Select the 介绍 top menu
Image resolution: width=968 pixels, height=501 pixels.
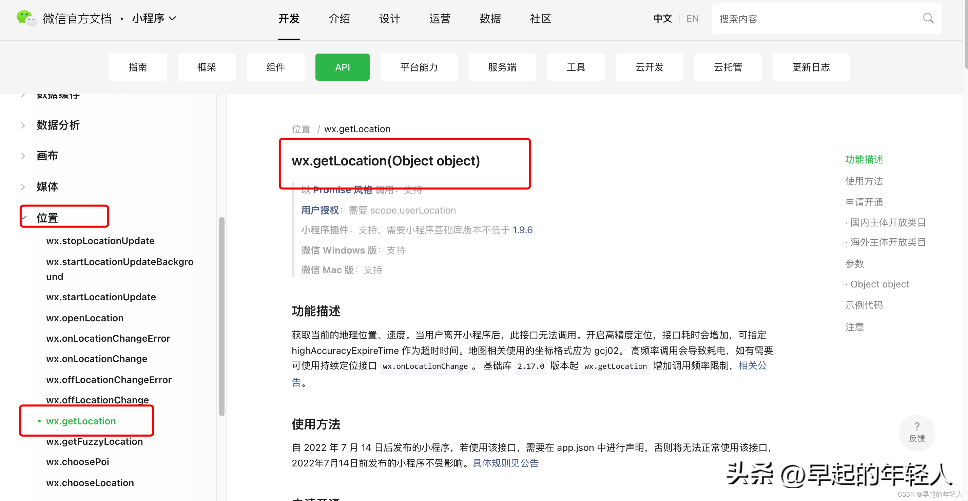coord(339,18)
